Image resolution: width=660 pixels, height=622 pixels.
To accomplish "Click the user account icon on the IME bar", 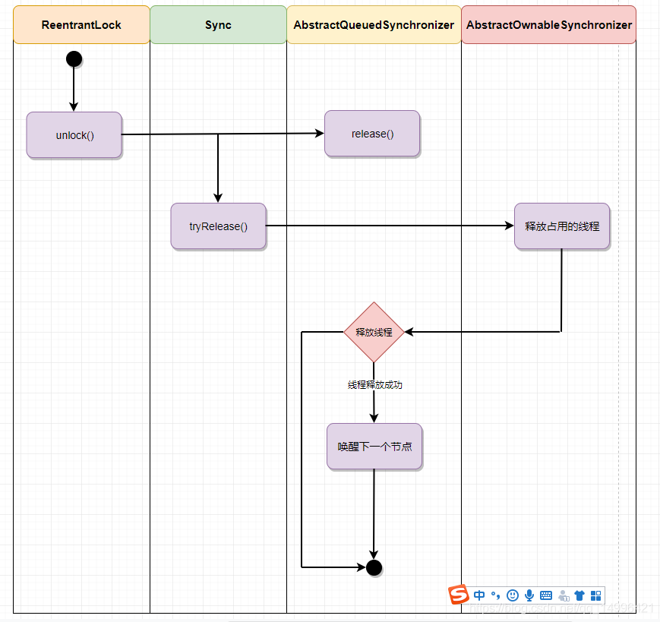I will (564, 596).
